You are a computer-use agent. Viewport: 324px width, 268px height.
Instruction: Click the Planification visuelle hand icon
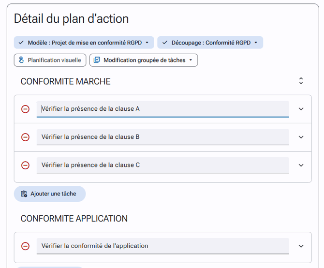point(21,60)
